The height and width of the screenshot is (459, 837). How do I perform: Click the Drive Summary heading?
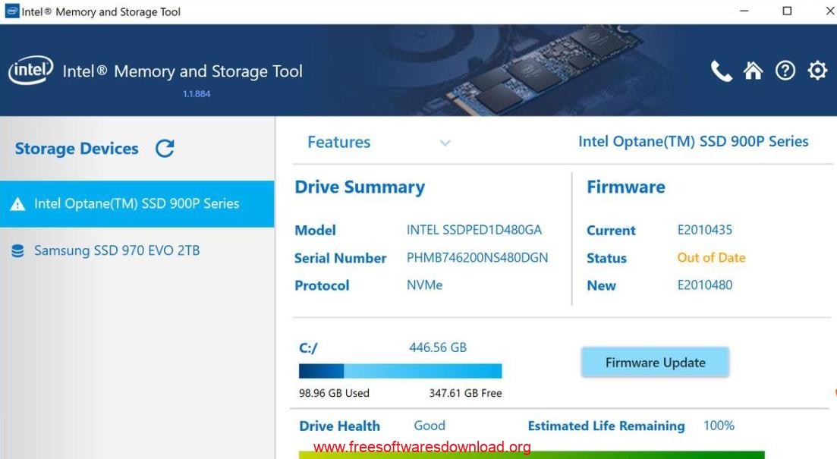pyautogui.click(x=360, y=187)
